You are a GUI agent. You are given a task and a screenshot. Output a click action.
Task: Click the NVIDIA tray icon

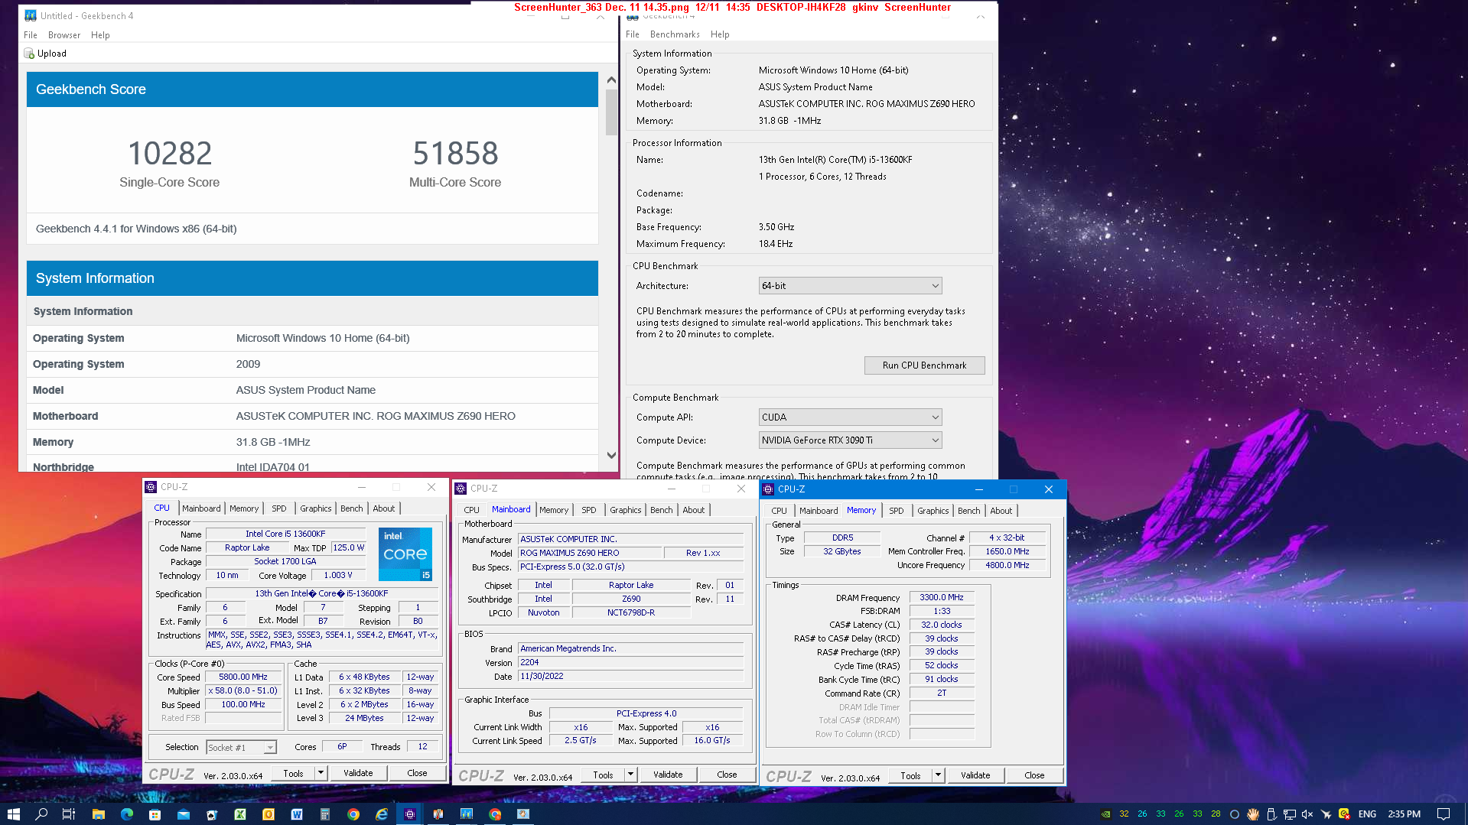click(x=1105, y=814)
